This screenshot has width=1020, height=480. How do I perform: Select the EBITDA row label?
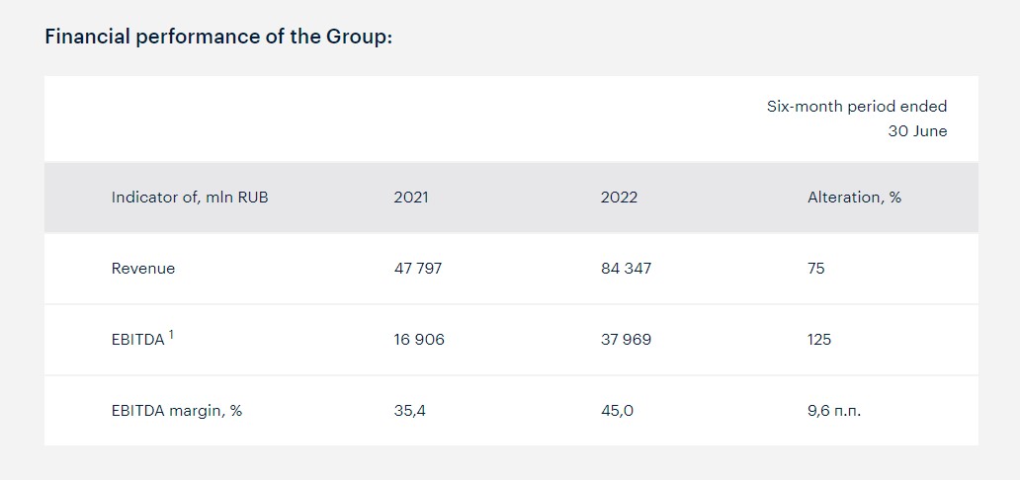pos(138,340)
